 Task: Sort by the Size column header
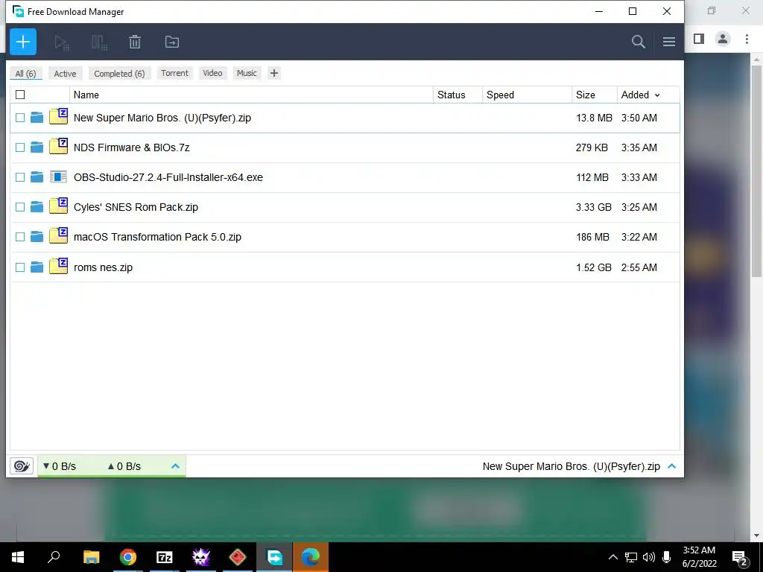(594, 95)
